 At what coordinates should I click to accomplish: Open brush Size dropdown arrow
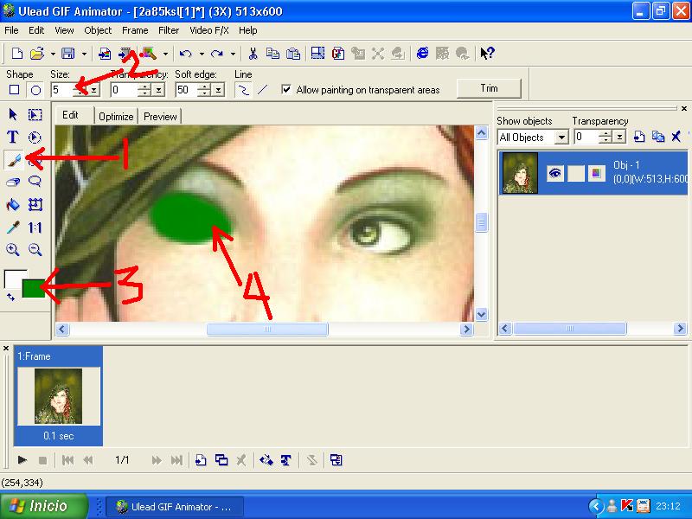(x=94, y=90)
